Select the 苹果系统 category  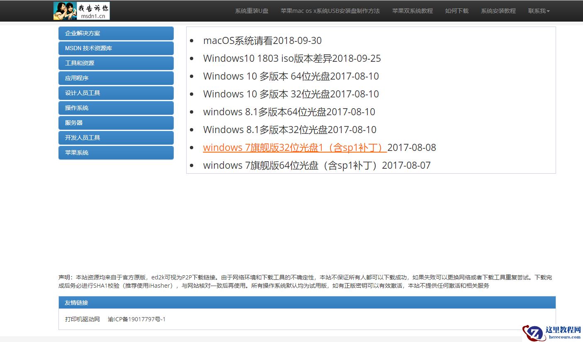(116, 153)
